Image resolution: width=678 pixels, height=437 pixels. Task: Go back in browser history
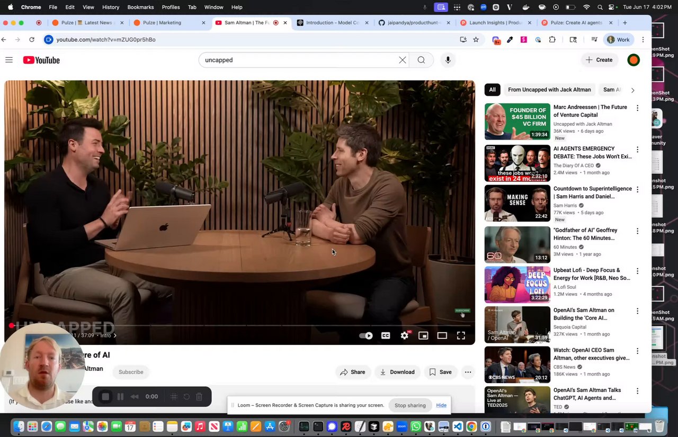(x=4, y=40)
